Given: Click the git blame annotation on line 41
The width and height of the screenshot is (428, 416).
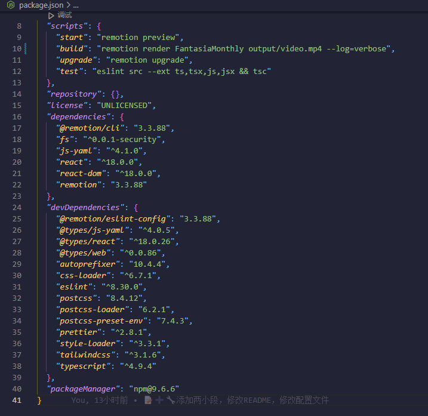Looking at the screenshot, I should pos(200,400).
